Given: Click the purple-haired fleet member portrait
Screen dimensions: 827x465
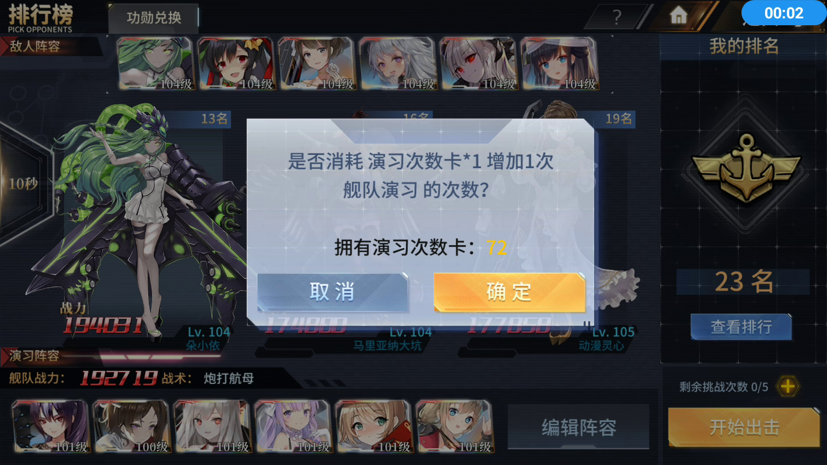Looking at the screenshot, I should pyautogui.click(x=293, y=426).
